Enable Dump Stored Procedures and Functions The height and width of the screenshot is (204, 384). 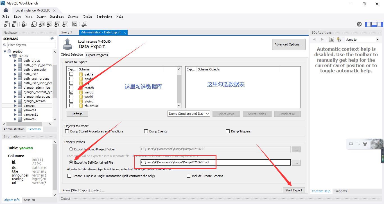click(67, 131)
